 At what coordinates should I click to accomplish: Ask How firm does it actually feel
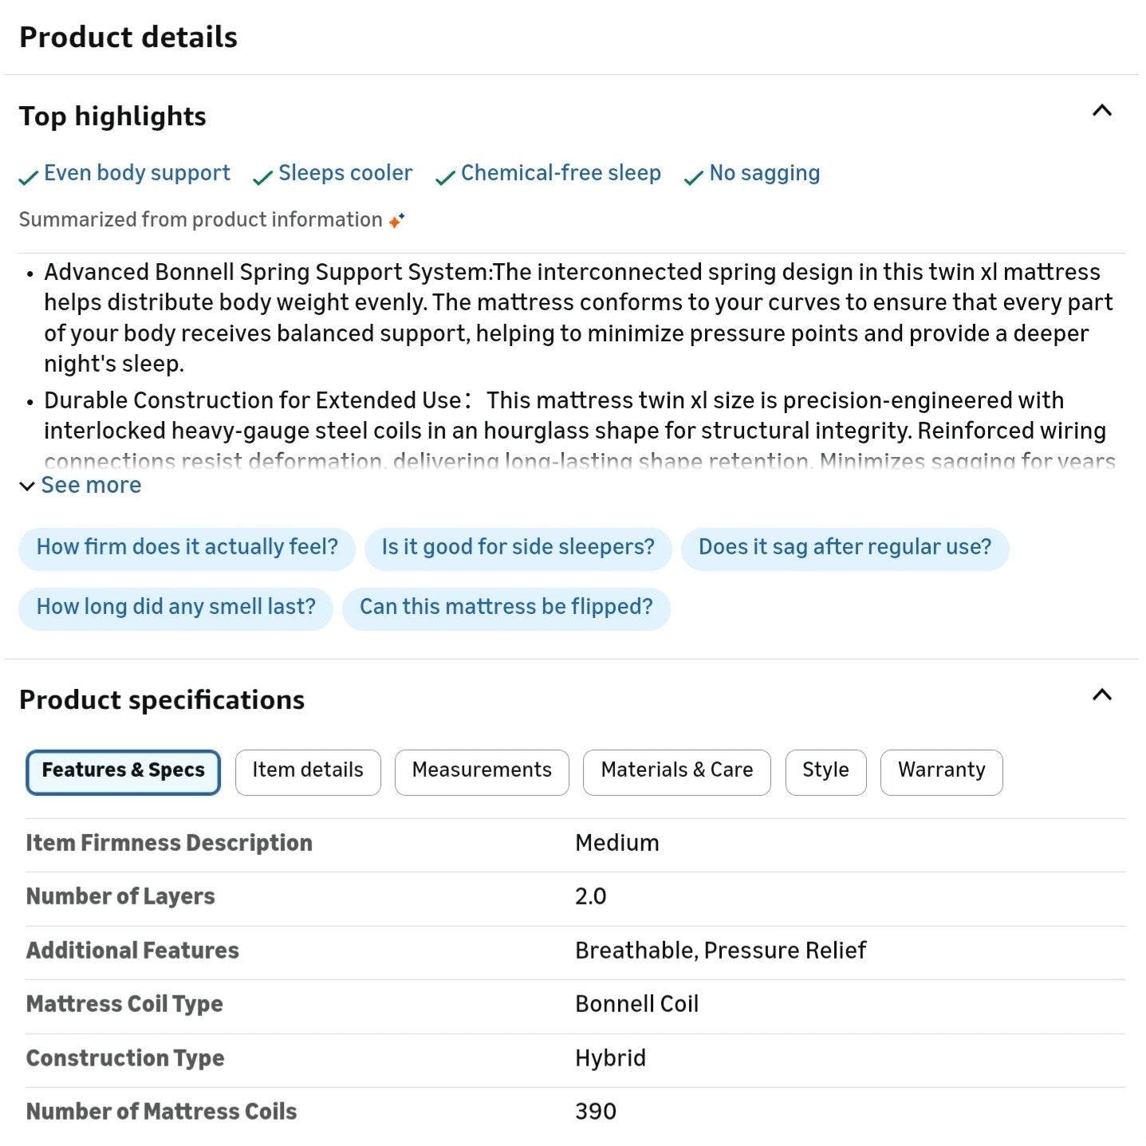187,547
